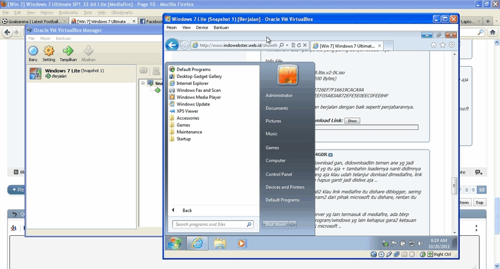Click the Shut down button
Screen dimensions: 500x269
[275, 225]
